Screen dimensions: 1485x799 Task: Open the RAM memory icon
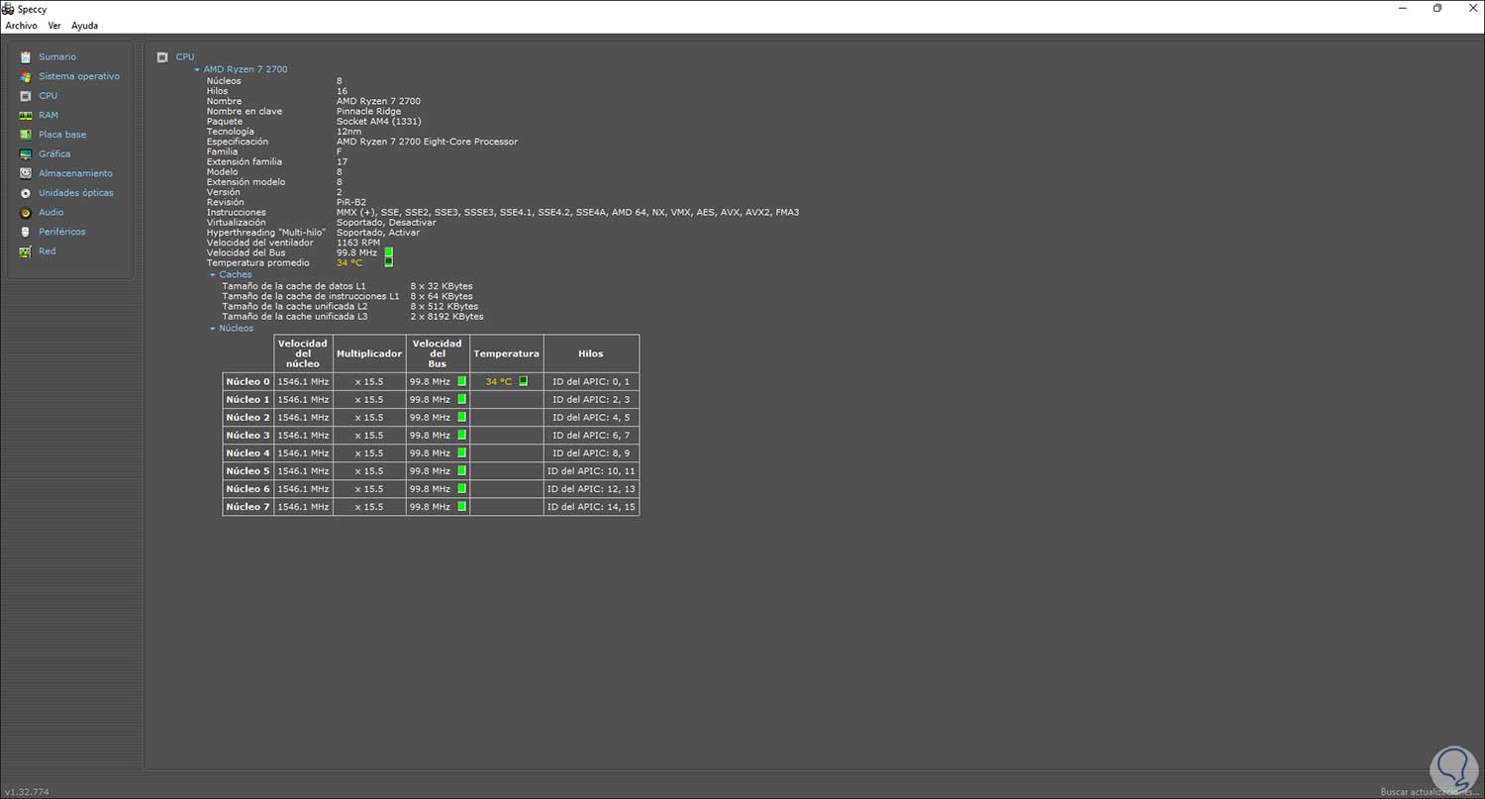click(x=26, y=116)
